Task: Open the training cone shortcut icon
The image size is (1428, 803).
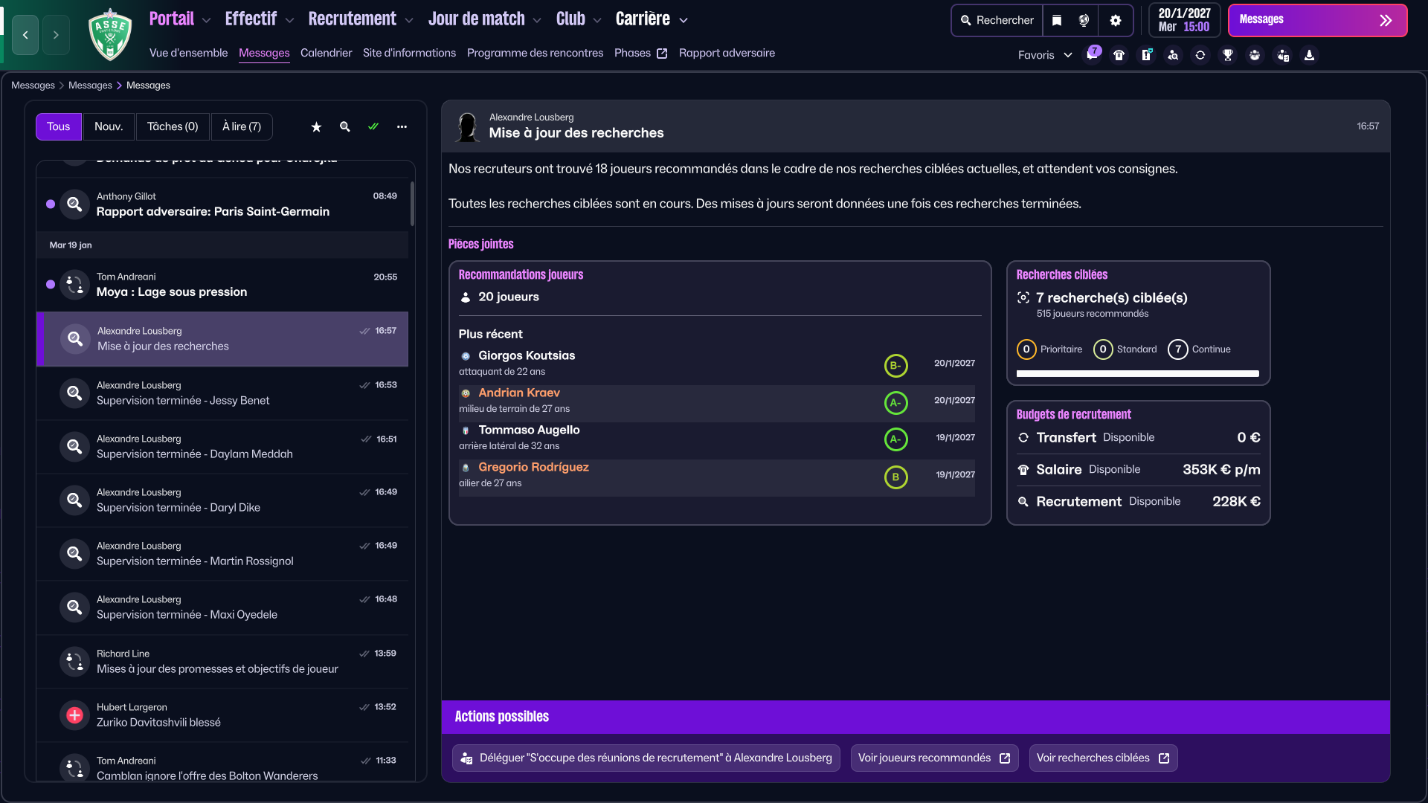Action: (1309, 55)
